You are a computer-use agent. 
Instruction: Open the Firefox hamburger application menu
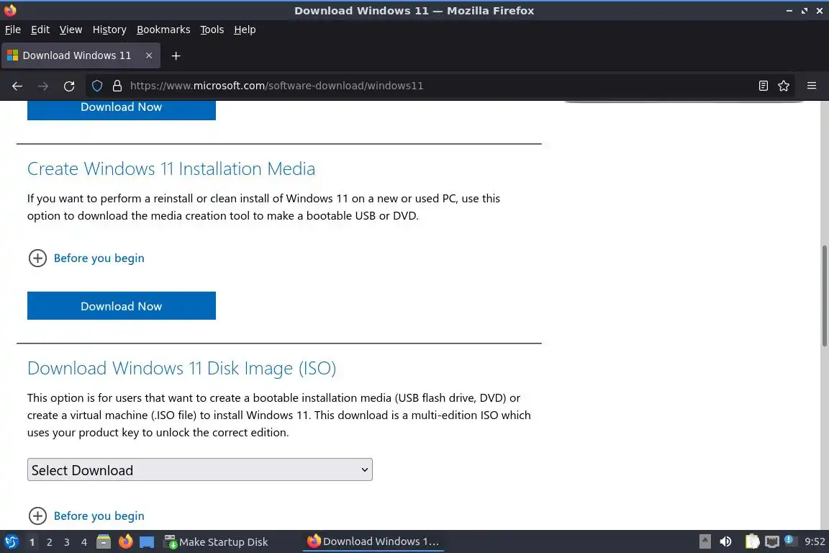[x=812, y=86]
